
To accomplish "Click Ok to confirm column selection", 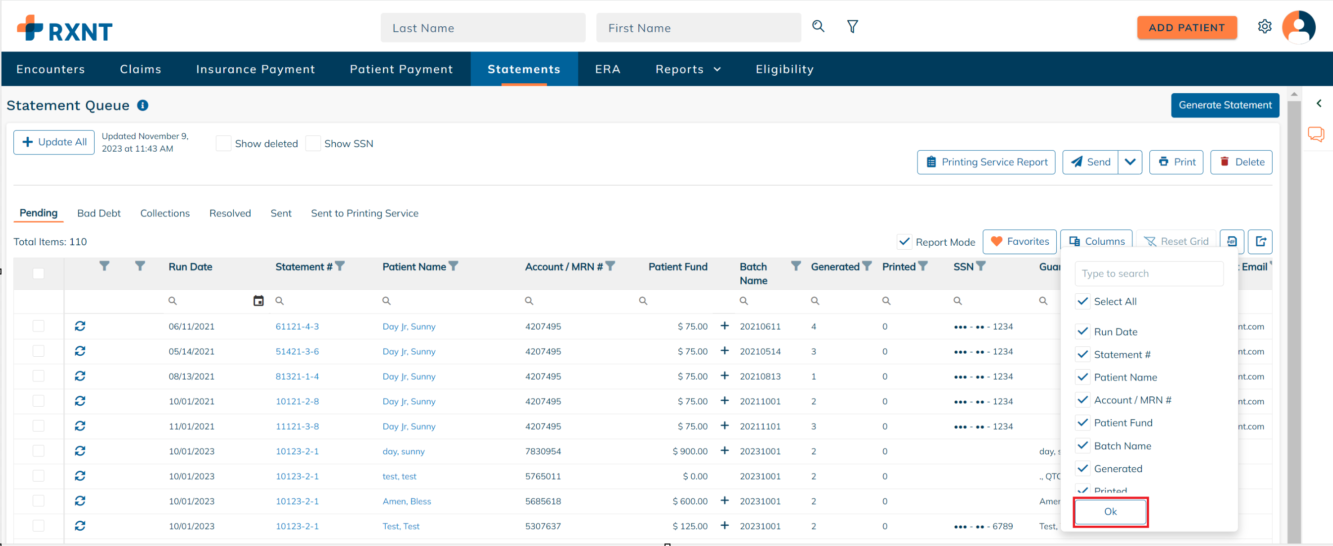I will click(1110, 510).
